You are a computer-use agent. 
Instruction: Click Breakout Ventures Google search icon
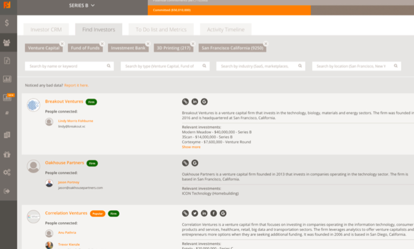tap(204, 102)
